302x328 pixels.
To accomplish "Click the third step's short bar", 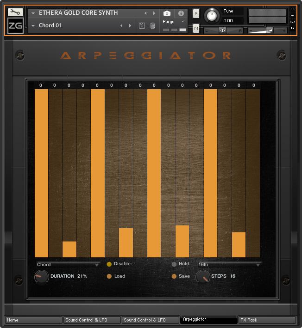I will [69, 249].
